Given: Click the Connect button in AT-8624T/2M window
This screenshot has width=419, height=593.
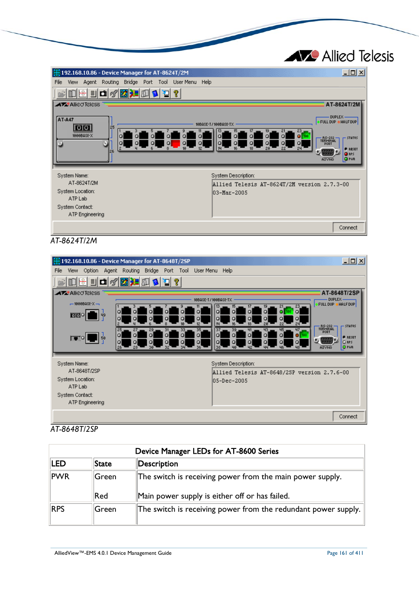Looking at the screenshot, I should [x=348, y=228].
